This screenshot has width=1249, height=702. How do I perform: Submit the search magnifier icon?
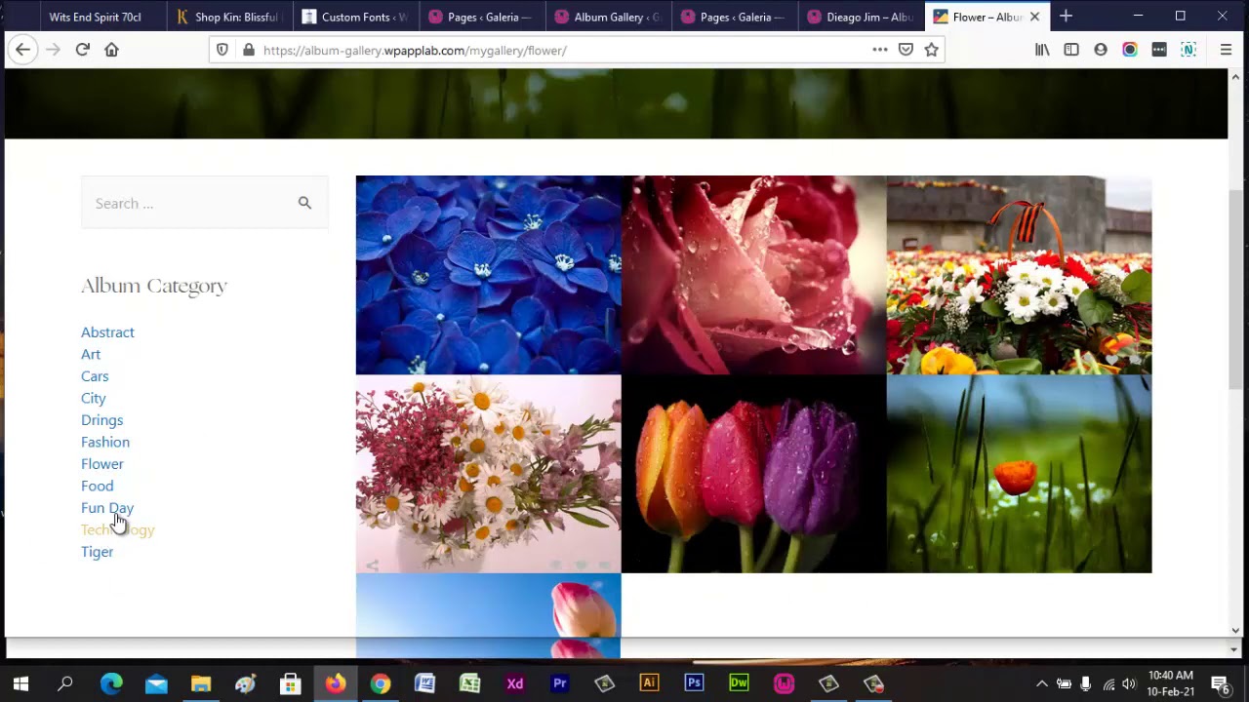click(x=304, y=203)
